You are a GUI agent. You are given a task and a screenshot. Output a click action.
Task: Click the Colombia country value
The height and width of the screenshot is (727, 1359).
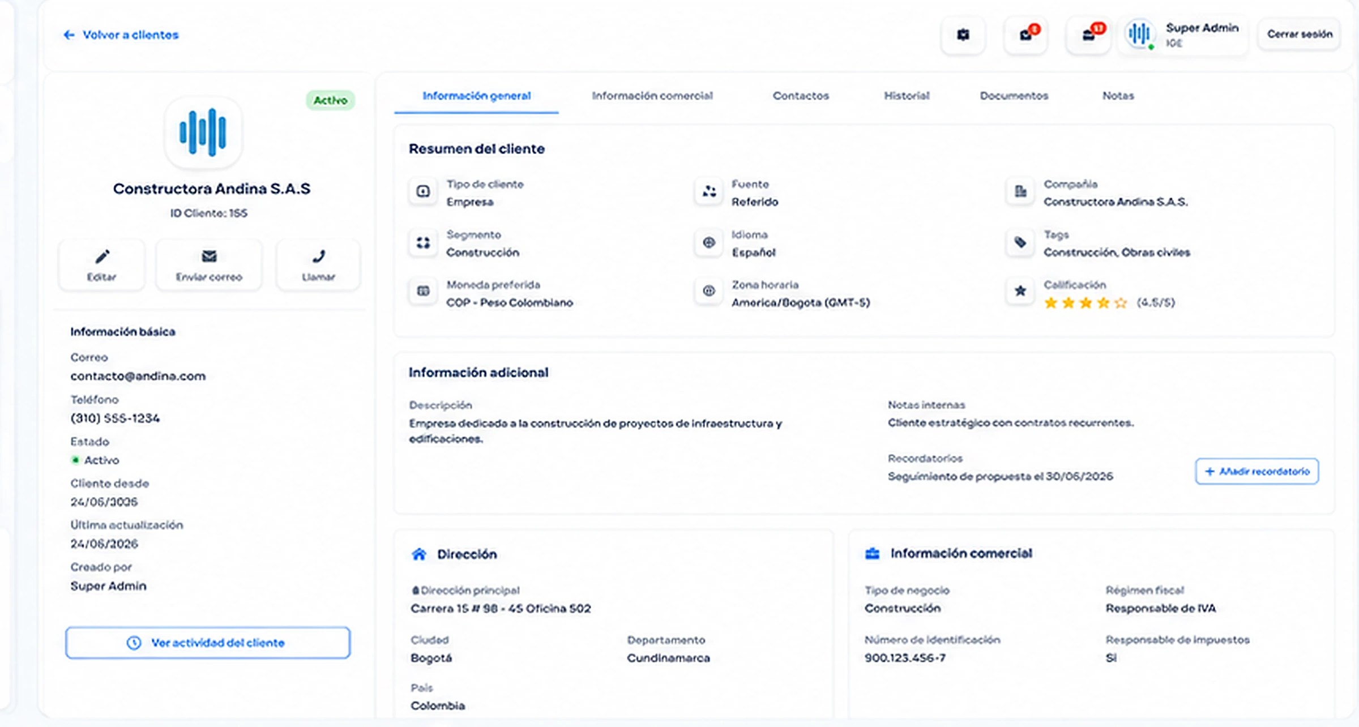pyautogui.click(x=438, y=705)
